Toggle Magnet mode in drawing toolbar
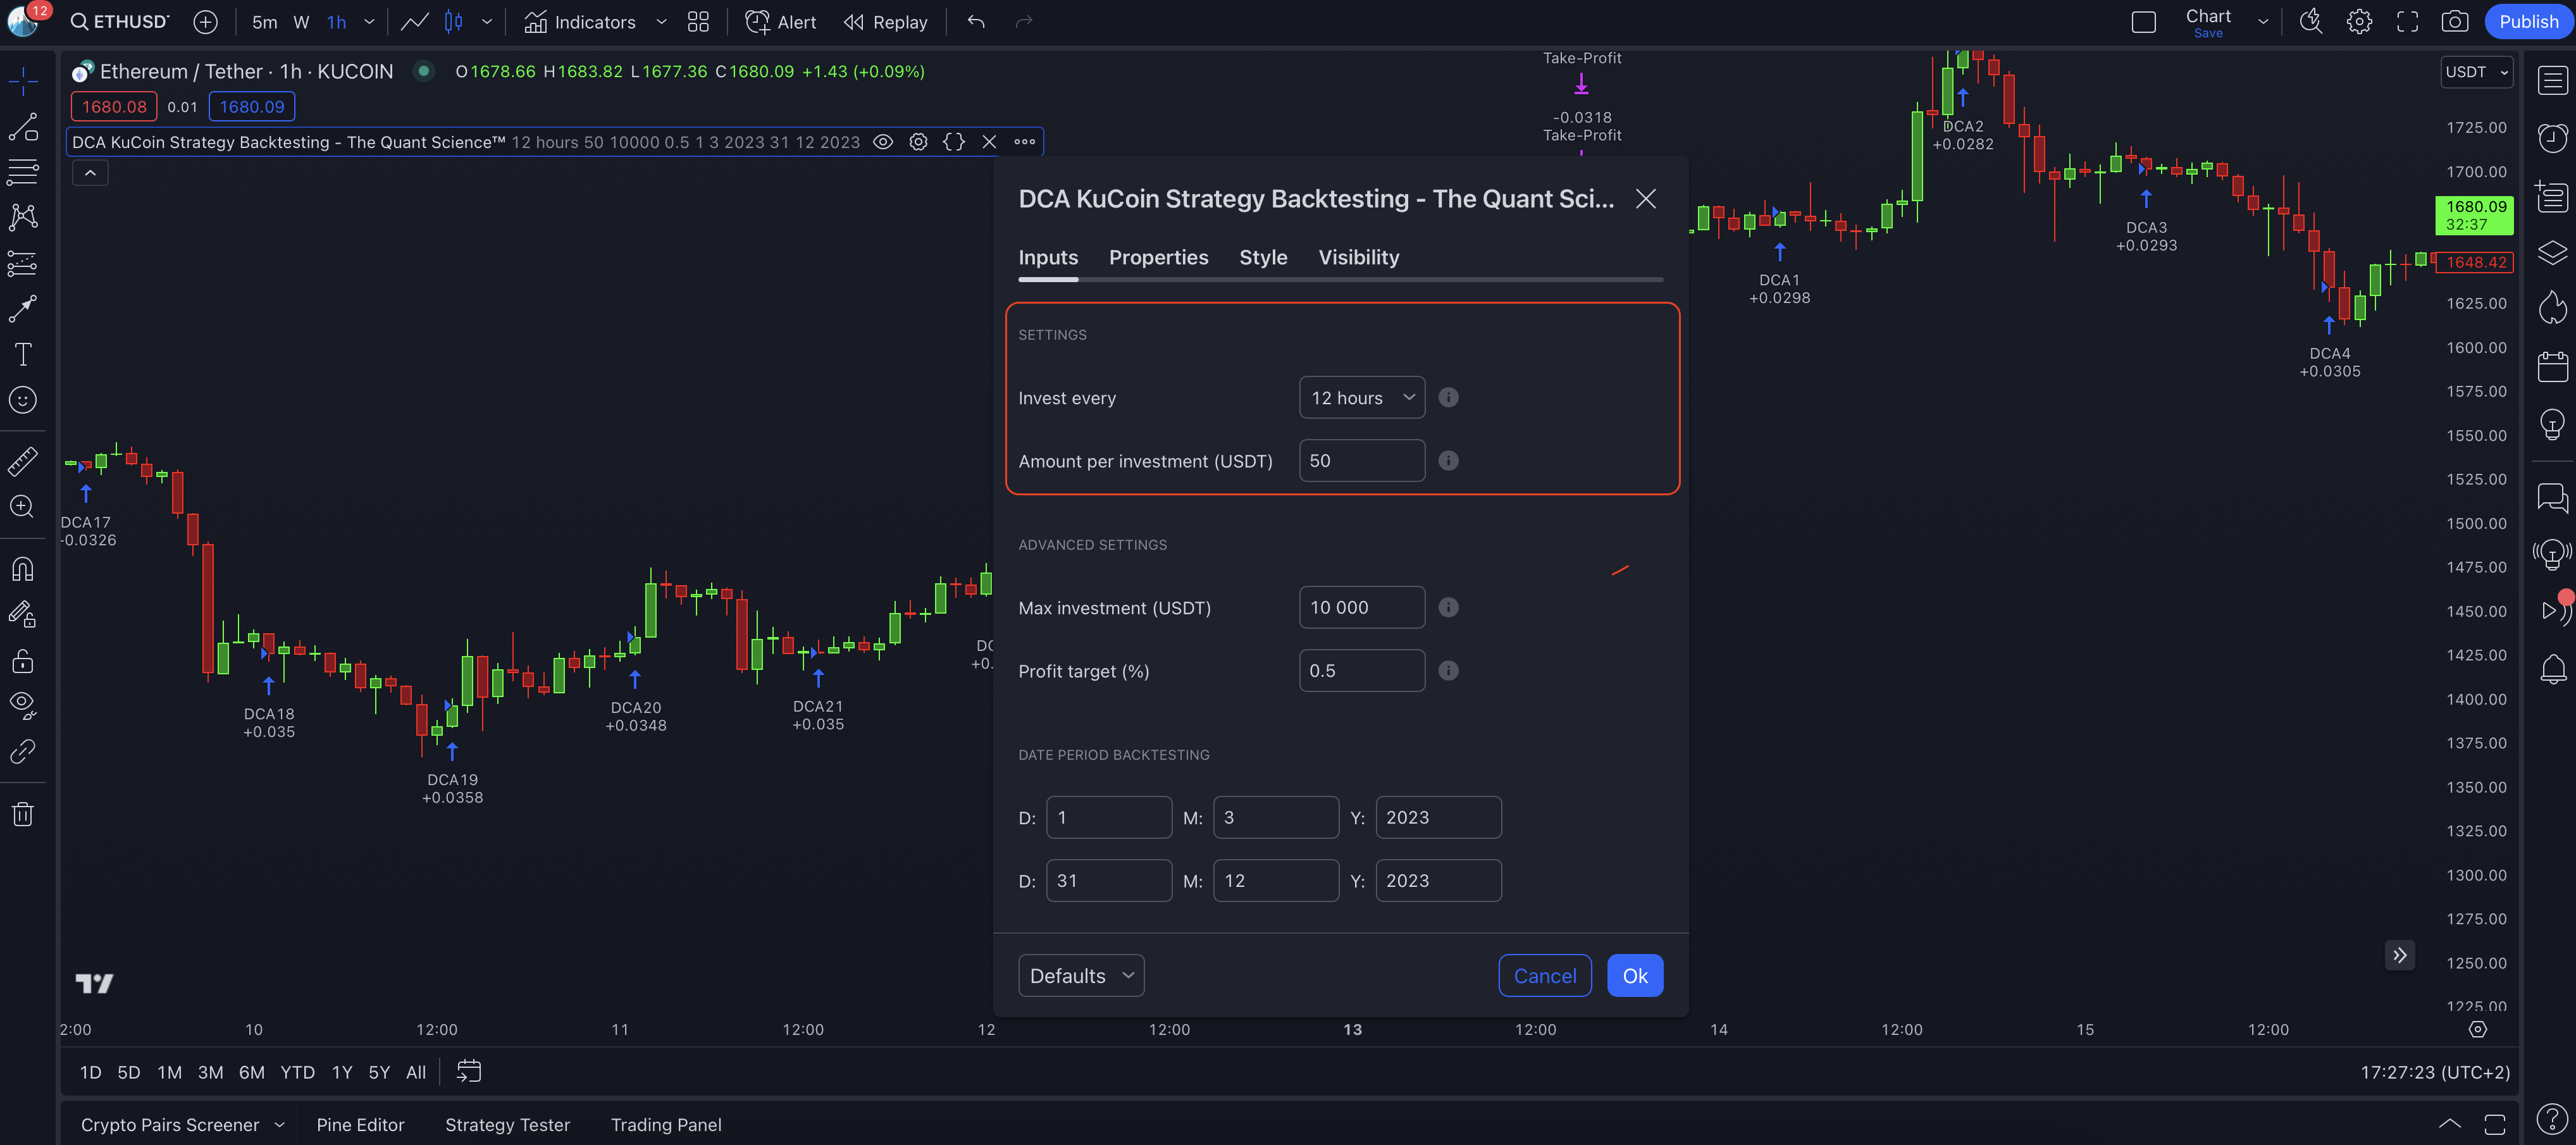The width and height of the screenshot is (2576, 1145). click(23, 569)
